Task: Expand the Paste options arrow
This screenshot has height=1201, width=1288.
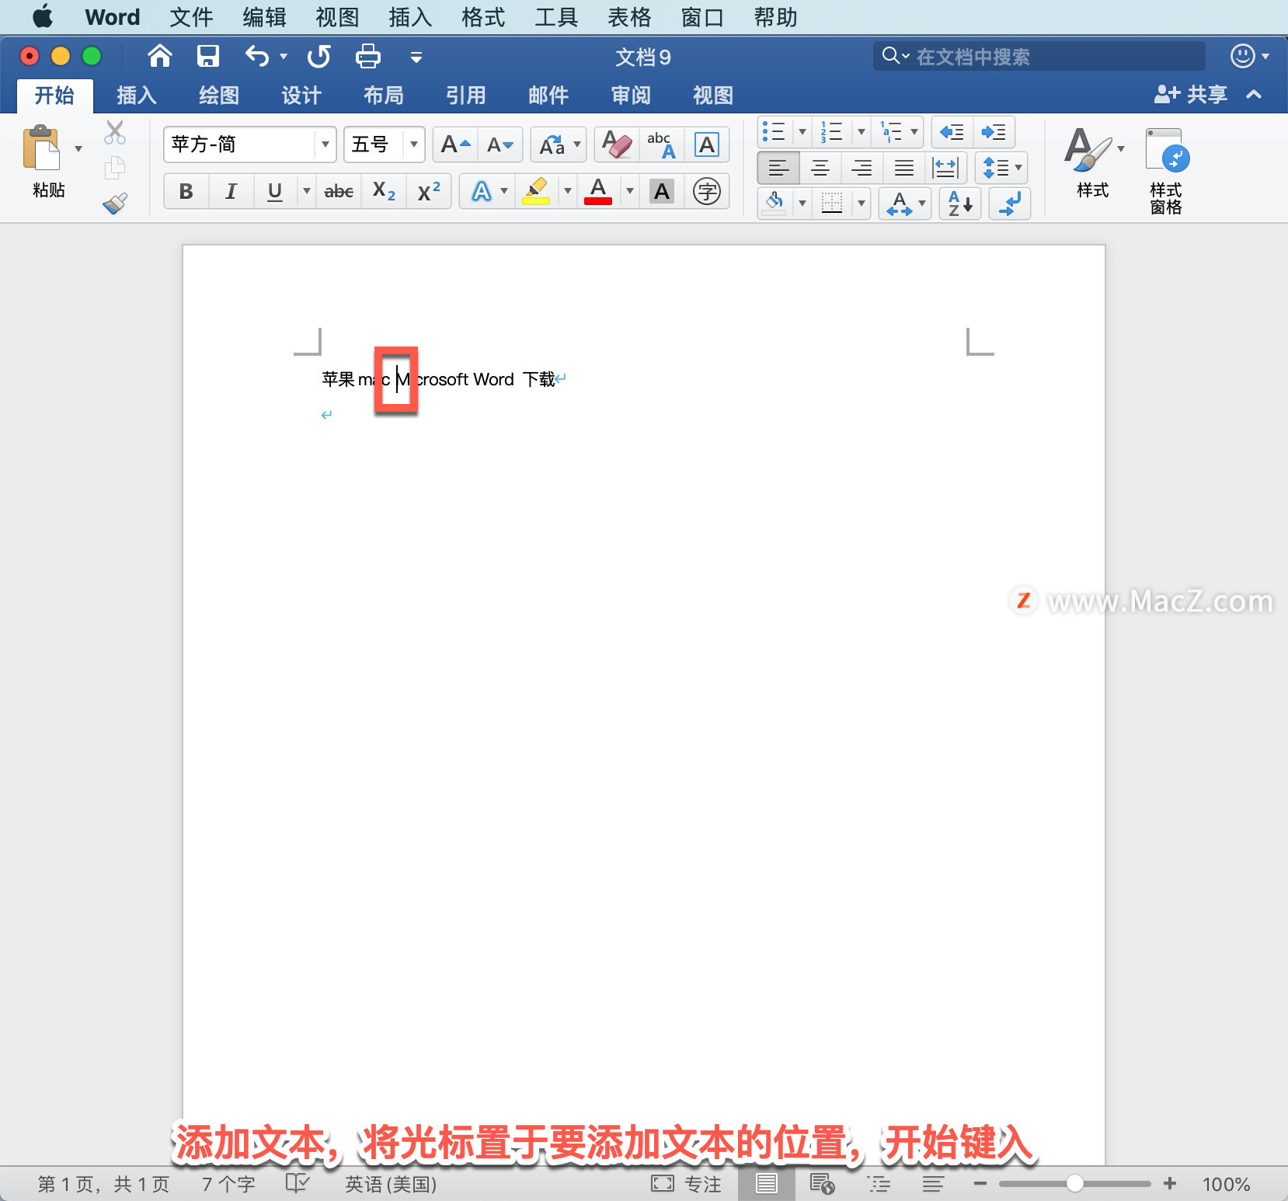Action: click(78, 148)
